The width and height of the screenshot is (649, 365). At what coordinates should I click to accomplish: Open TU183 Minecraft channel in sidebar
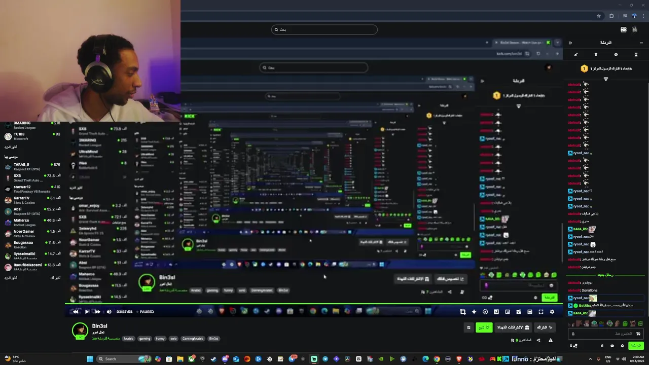coord(31,136)
